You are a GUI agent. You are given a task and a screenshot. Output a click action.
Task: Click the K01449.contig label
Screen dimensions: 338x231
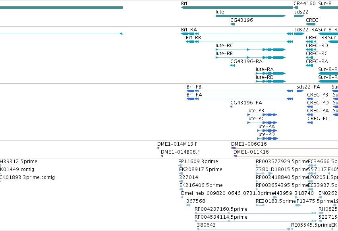[17, 169]
